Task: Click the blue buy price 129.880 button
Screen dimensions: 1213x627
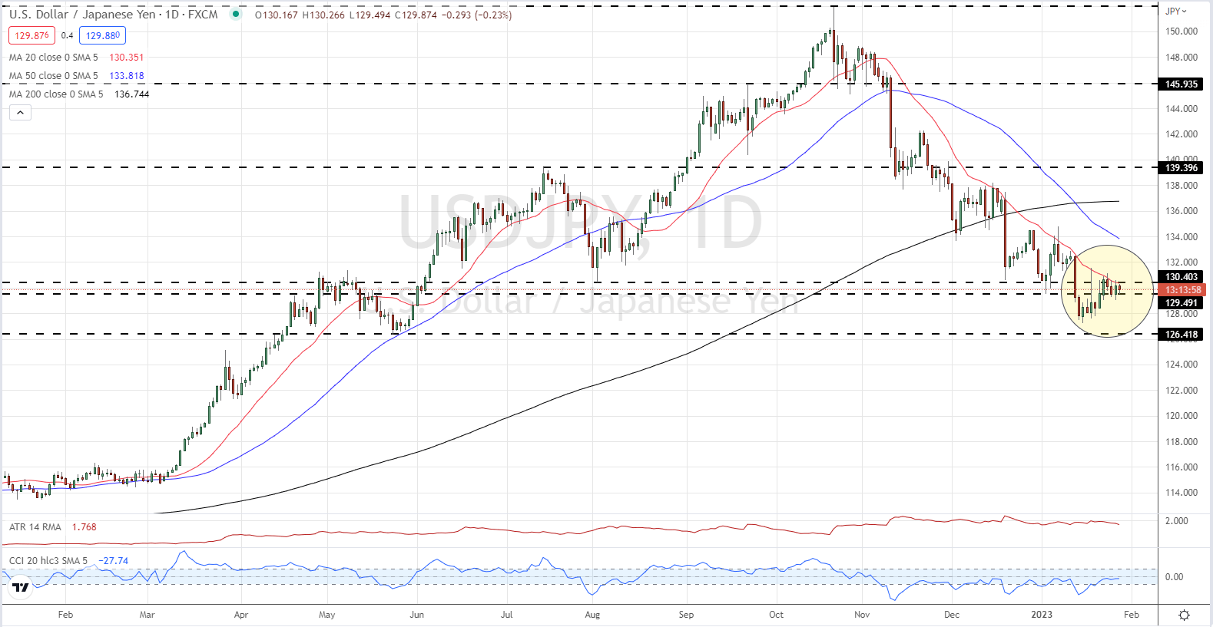Action: 103,35
